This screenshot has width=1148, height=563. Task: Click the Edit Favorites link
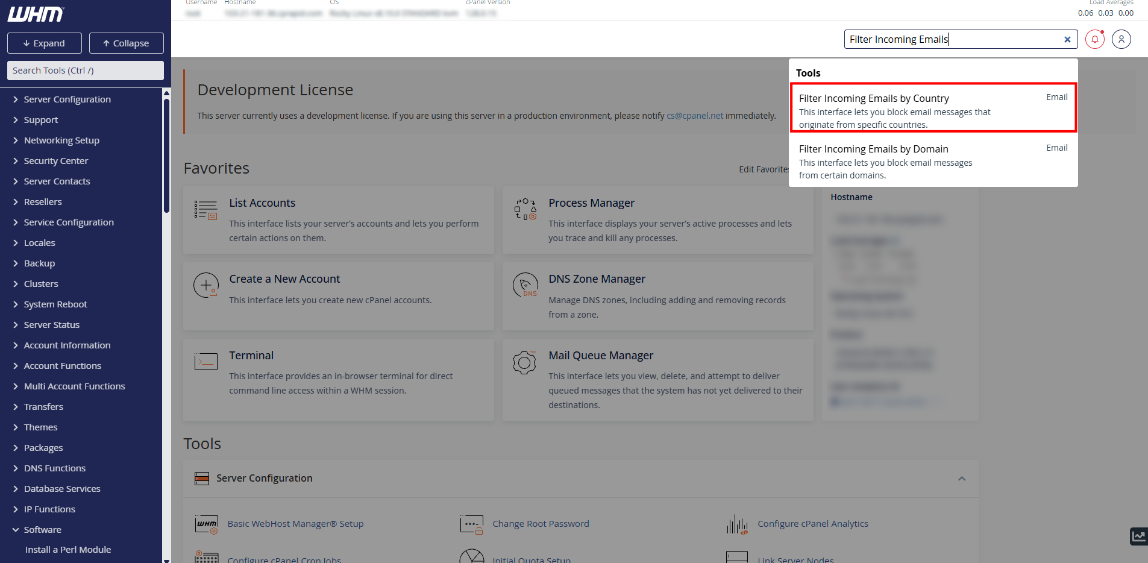coord(764,169)
